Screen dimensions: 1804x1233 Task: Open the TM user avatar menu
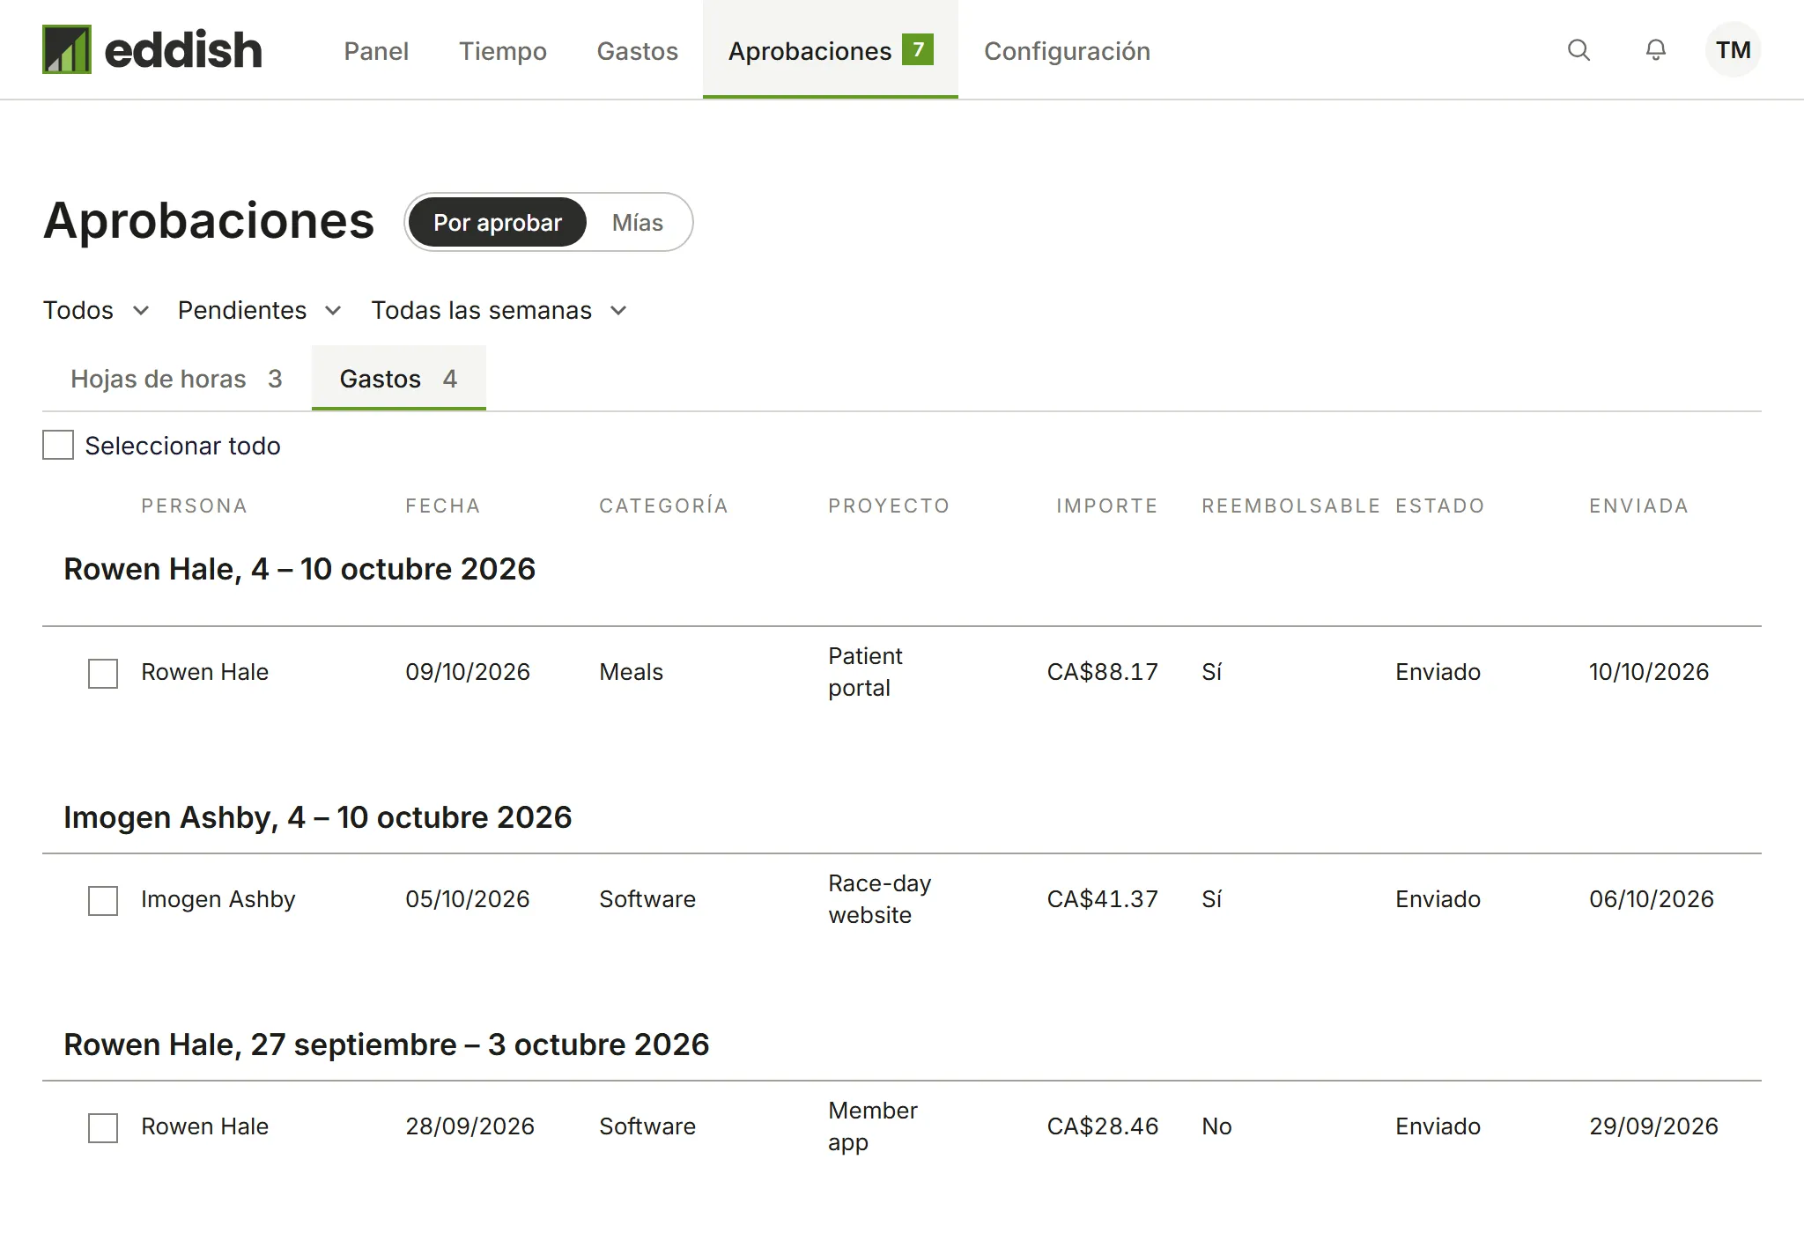[1733, 50]
